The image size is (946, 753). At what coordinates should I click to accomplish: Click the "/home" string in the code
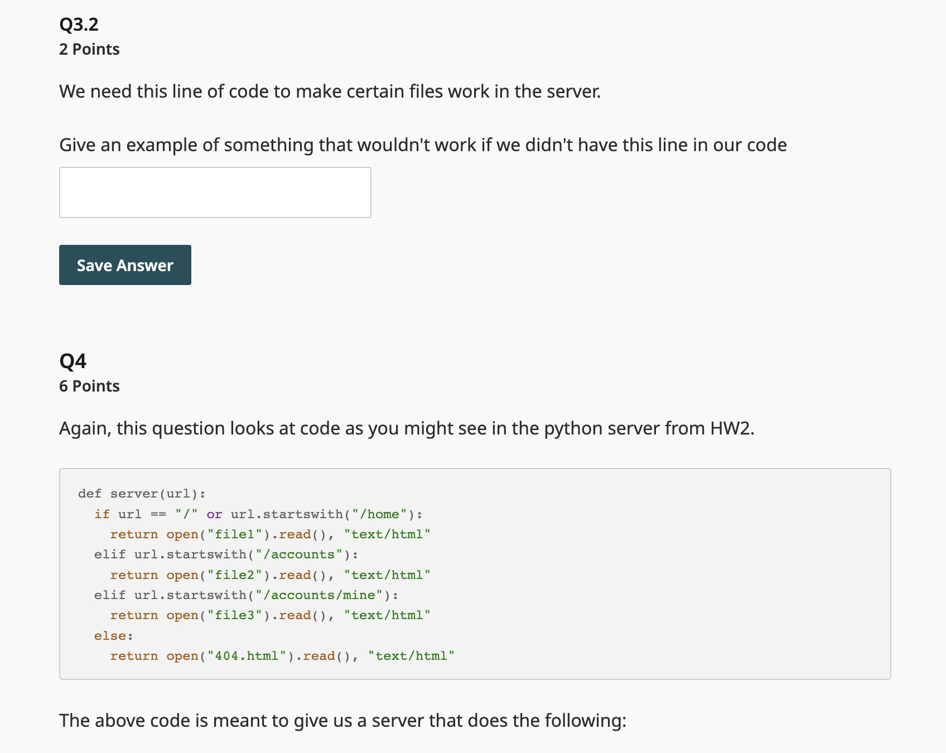pos(384,514)
